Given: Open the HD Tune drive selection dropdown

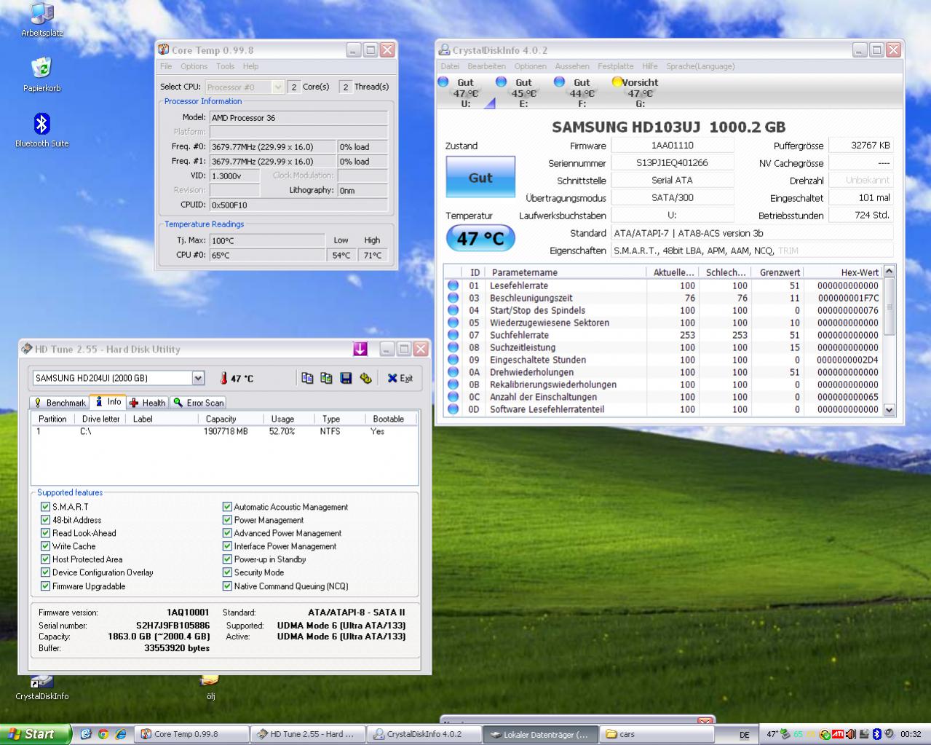Looking at the screenshot, I should tap(198, 378).
